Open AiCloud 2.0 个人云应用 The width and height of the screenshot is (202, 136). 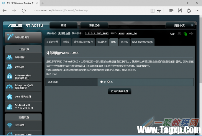tap(23, 106)
